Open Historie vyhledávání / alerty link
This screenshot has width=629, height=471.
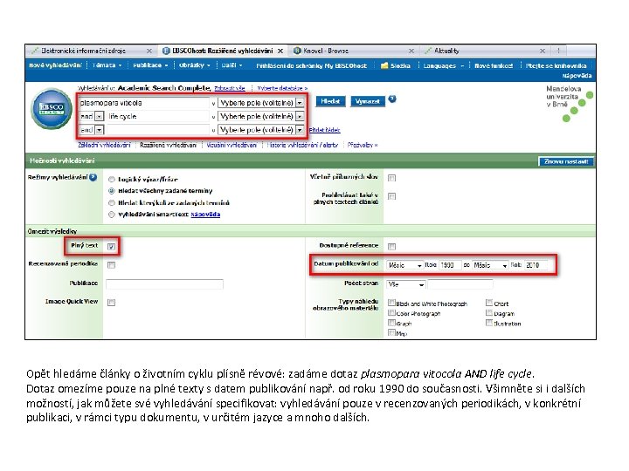[302, 145]
